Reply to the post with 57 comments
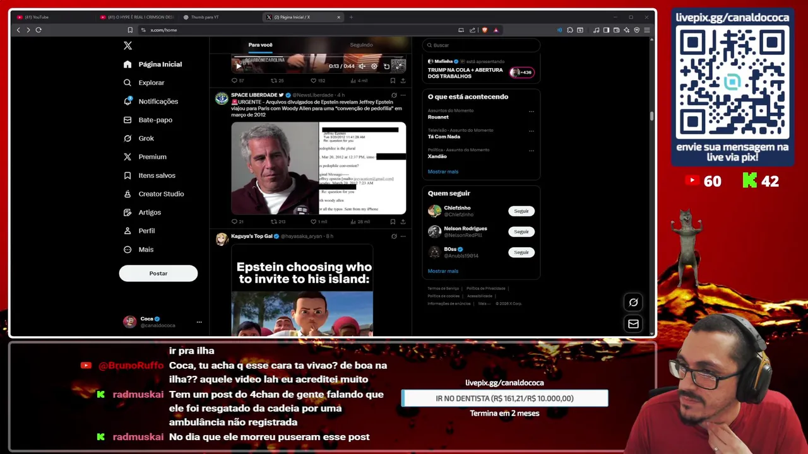 pyautogui.click(x=238, y=81)
